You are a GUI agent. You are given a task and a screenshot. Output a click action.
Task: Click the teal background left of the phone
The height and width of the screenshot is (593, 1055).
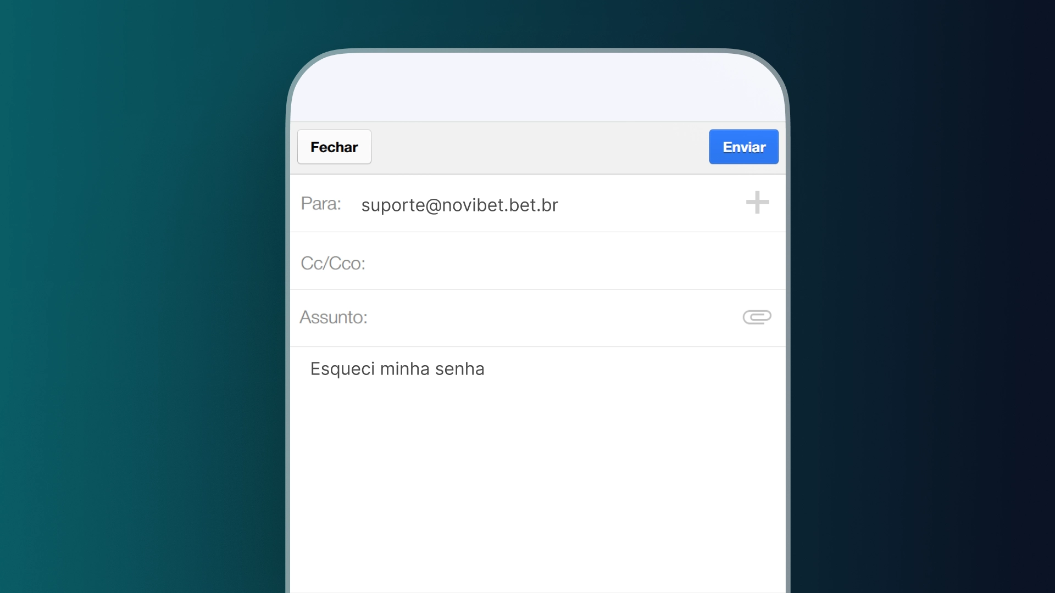(137, 296)
